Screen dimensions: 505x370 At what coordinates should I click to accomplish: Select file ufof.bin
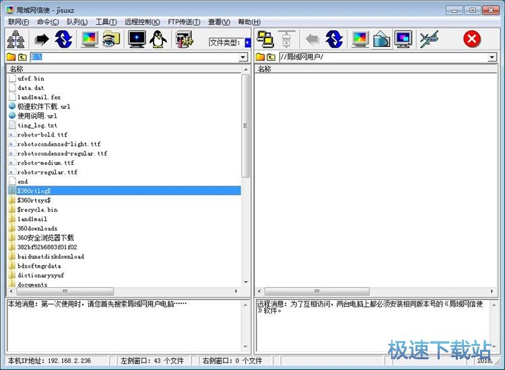[31, 79]
